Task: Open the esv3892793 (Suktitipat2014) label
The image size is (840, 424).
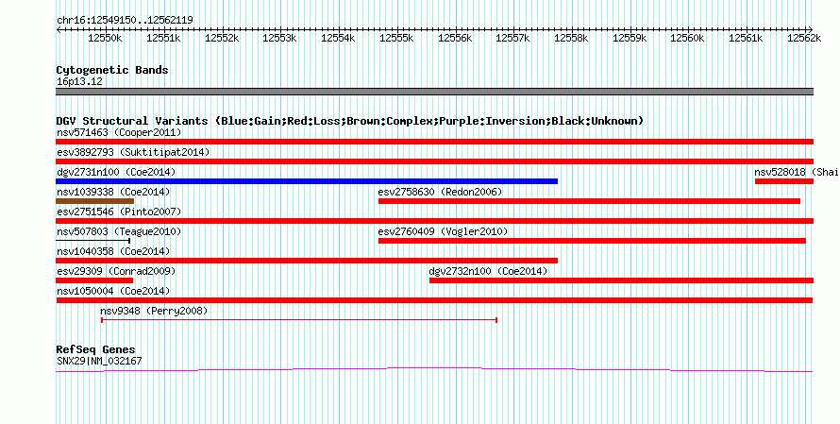Action: click(x=133, y=152)
